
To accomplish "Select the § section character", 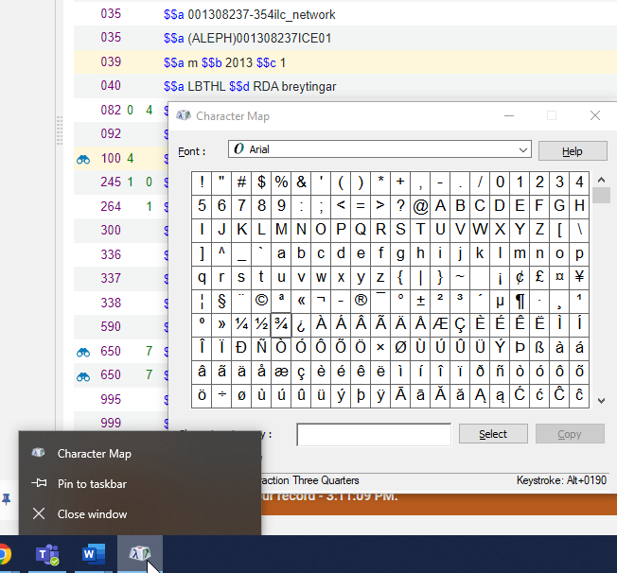I will [x=221, y=301].
